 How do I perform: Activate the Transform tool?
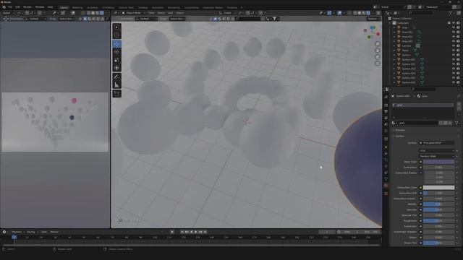[117, 68]
